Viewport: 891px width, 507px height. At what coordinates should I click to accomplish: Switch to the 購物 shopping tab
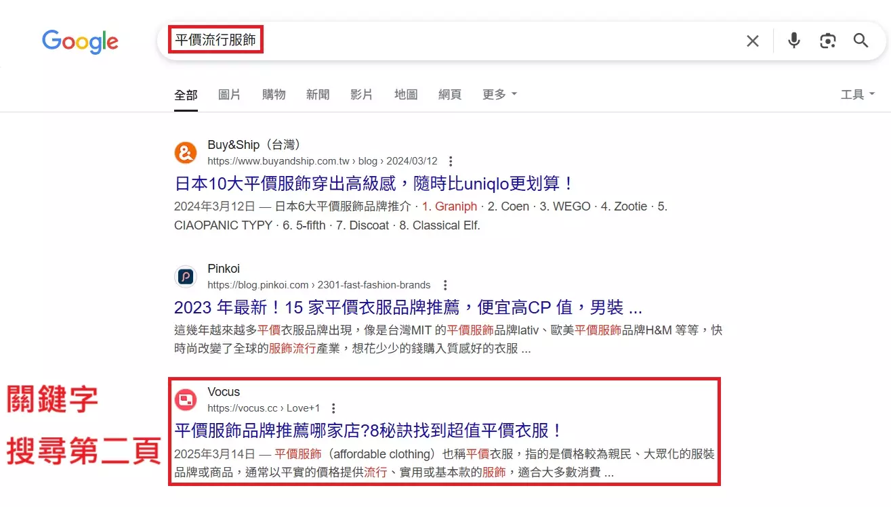point(274,94)
